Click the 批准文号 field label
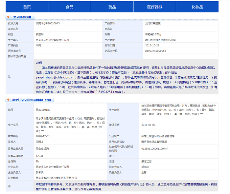This screenshot has width=230, height=194. (13, 23)
